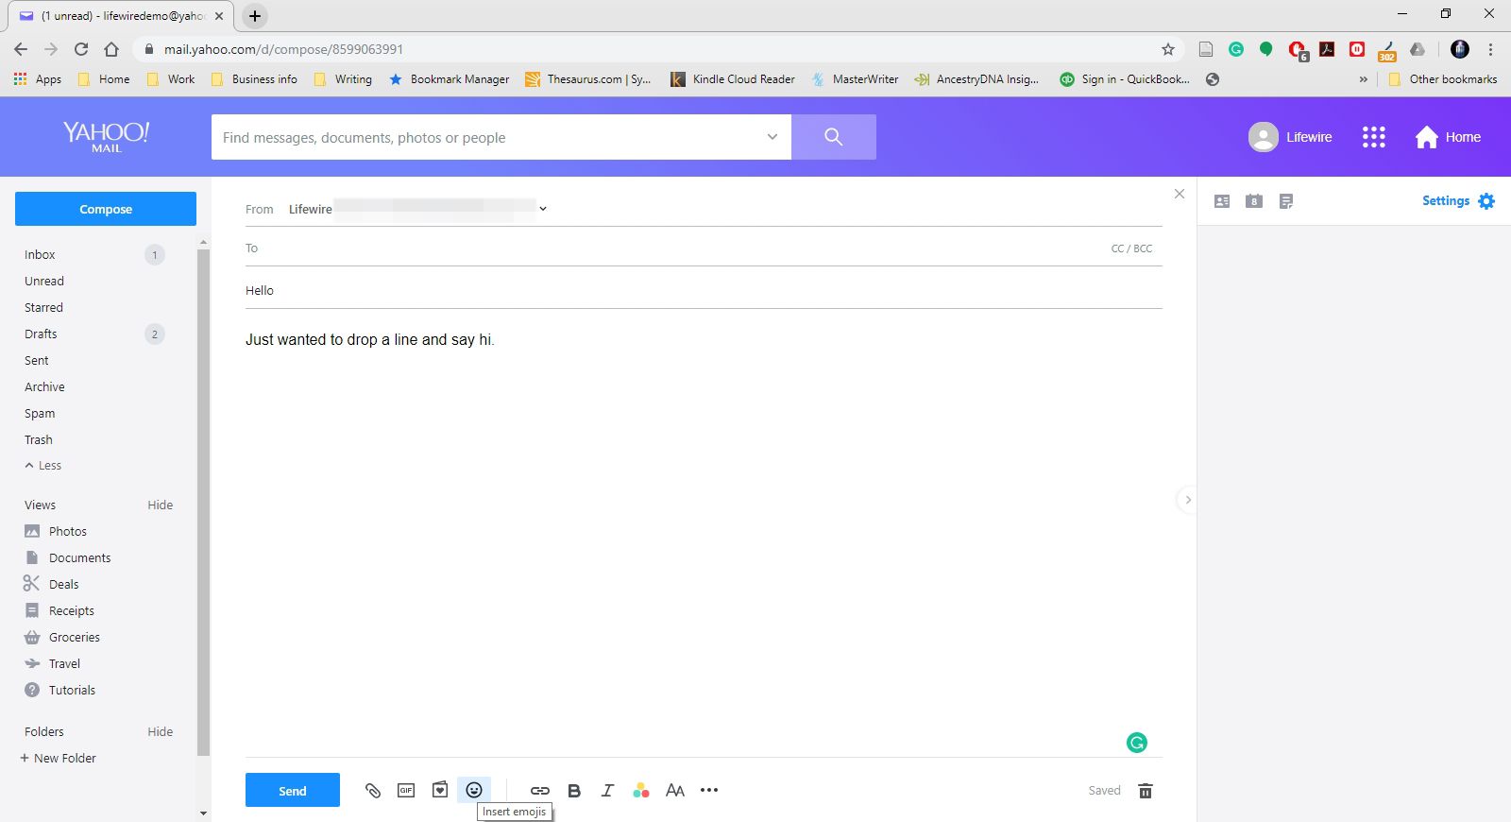Open the text color picker
The height and width of the screenshot is (822, 1511).
click(x=641, y=791)
